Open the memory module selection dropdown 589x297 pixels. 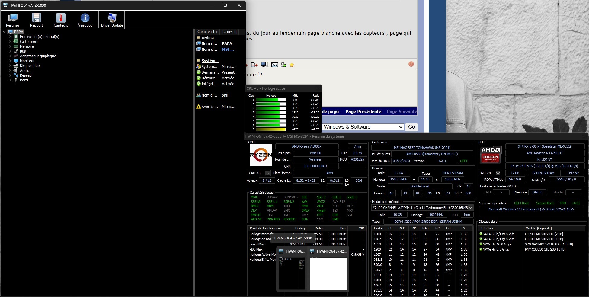pyautogui.click(x=422, y=208)
